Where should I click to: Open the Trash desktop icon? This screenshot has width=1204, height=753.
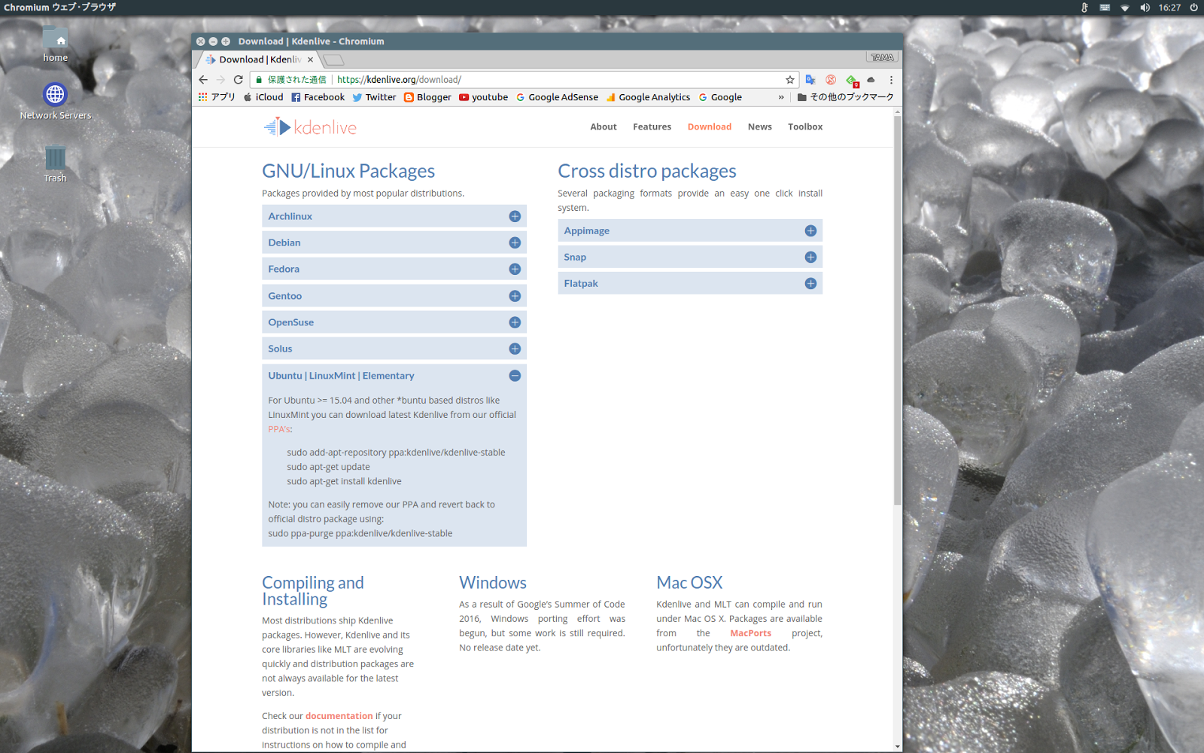point(55,164)
